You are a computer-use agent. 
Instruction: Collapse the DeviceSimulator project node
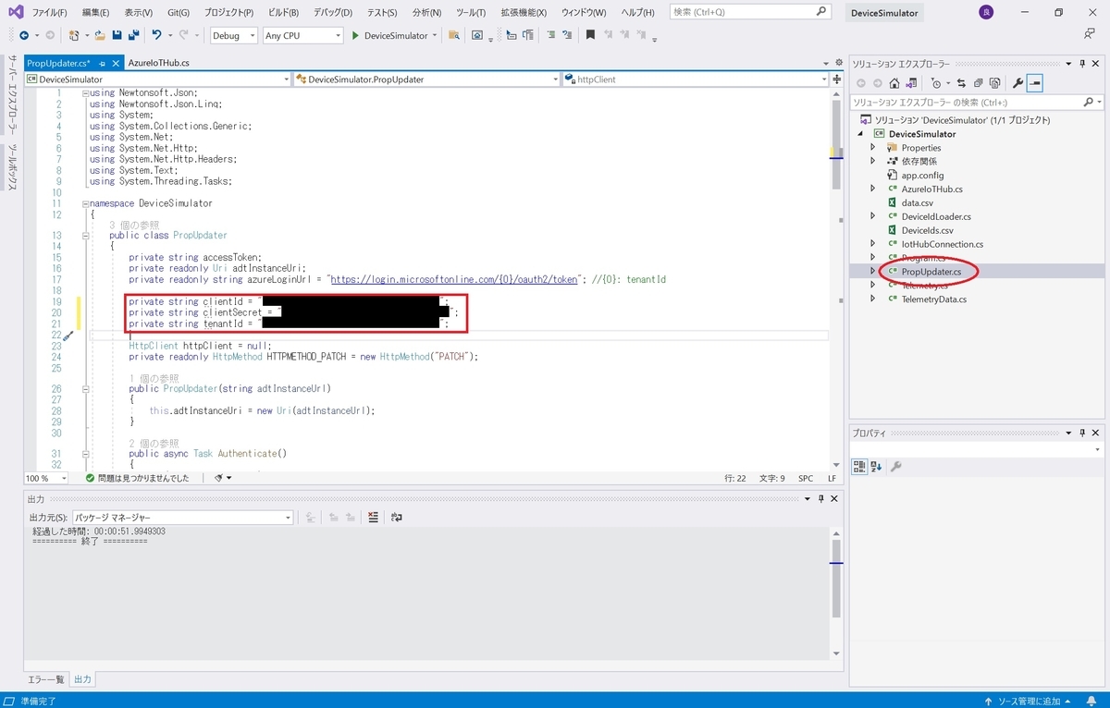(860, 133)
